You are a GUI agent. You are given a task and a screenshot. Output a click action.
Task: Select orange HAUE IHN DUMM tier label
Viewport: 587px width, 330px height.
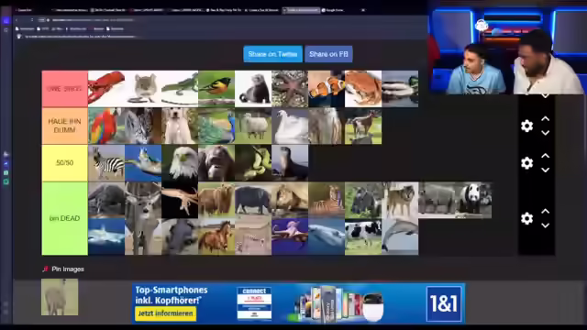click(65, 126)
